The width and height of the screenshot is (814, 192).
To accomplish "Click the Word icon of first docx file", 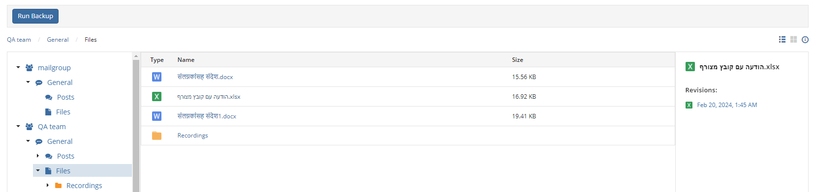I will [157, 77].
